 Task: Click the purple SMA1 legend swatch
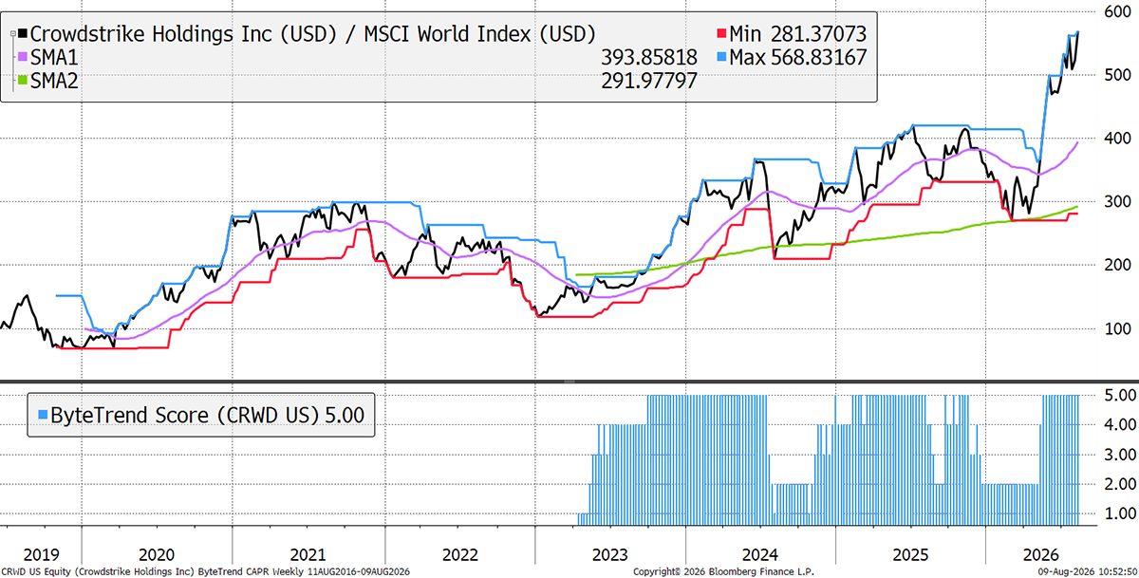24,58
